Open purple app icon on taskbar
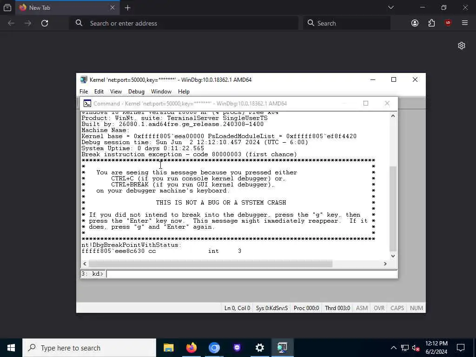Viewport: 476px width, 357px height. (237, 348)
